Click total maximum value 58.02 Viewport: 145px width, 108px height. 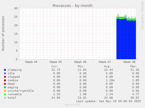pos(135,98)
